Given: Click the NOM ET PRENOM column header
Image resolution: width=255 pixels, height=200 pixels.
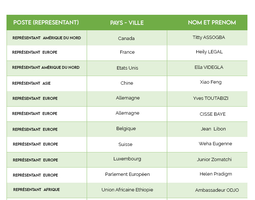Looking at the screenshot, I should coord(212,22).
